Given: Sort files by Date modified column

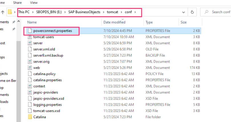Looking at the screenshot, I should pos(115,22).
